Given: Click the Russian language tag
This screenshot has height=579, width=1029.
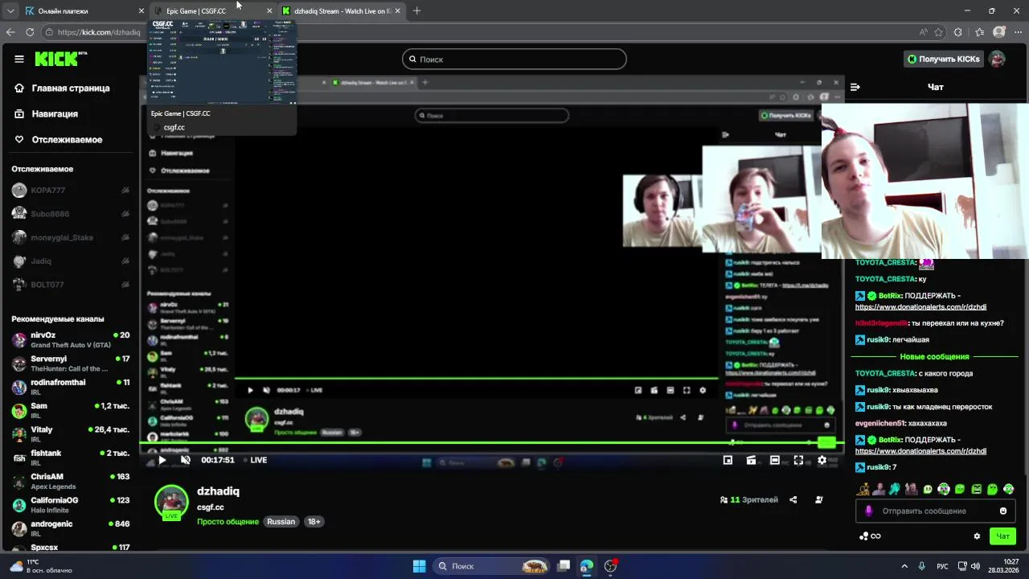Looking at the screenshot, I should (281, 522).
